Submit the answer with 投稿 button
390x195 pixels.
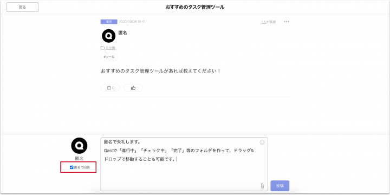(280, 186)
